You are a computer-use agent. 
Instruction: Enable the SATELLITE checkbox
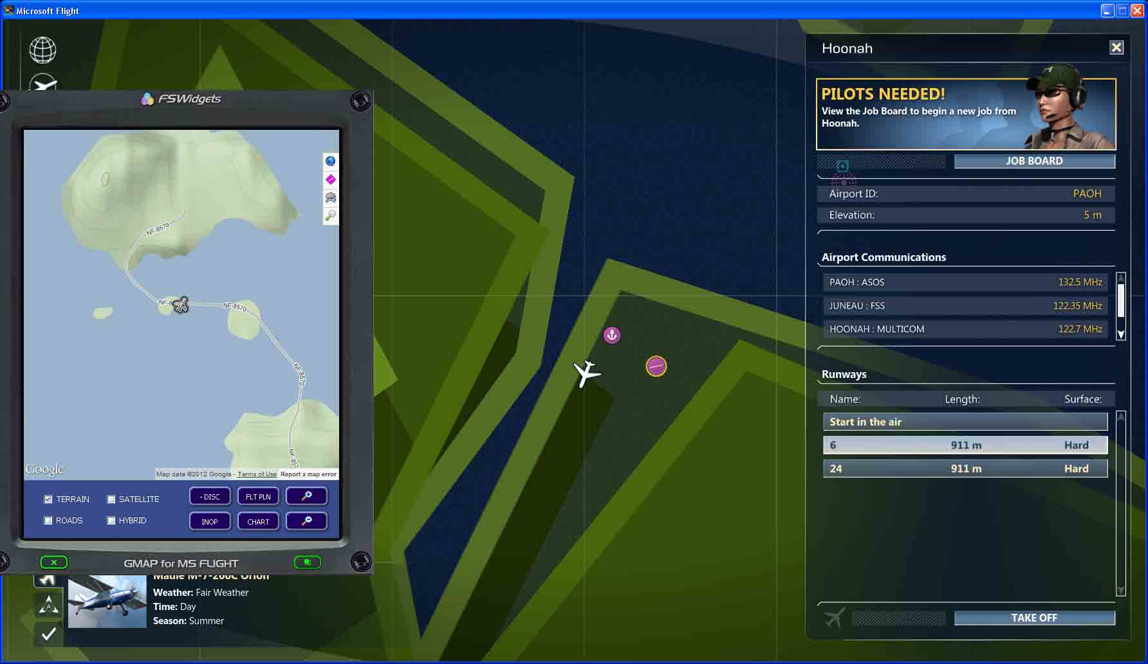point(111,499)
